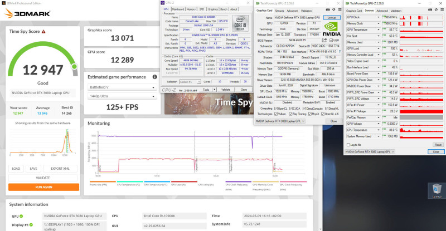Click the 3DMark vertical scrollbar down arrow
The height and width of the screenshot is (231, 446).
tap(320, 229)
